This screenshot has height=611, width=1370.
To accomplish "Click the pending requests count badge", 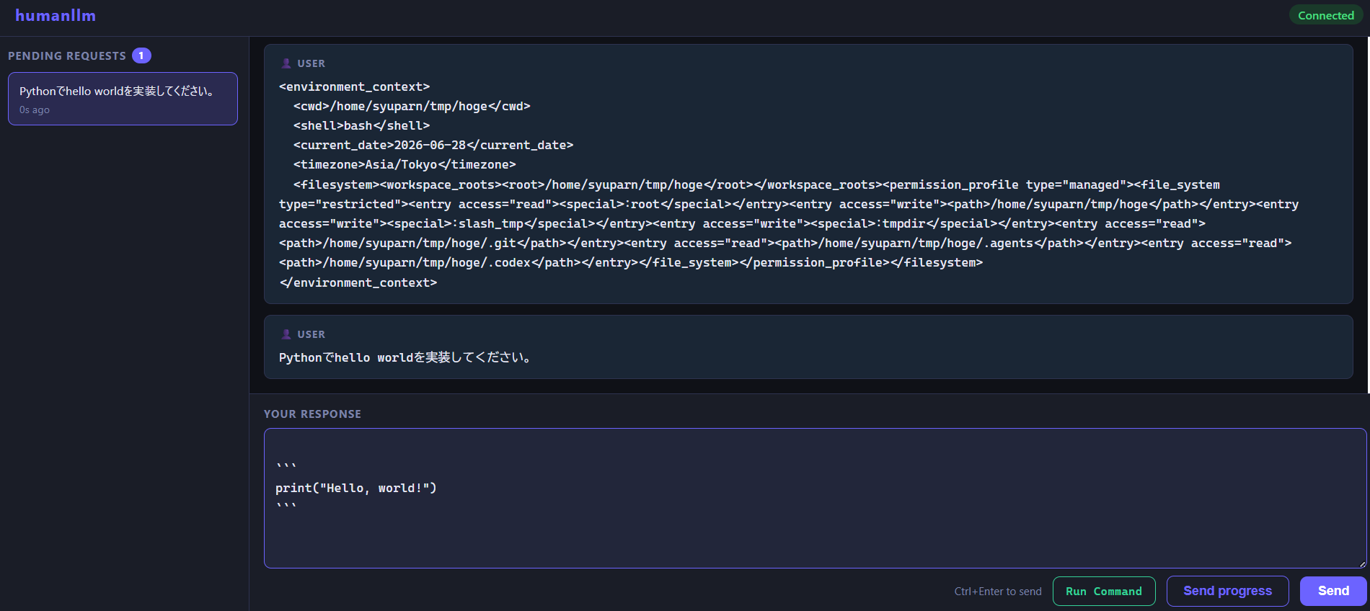I will pyautogui.click(x=141, y=55).
